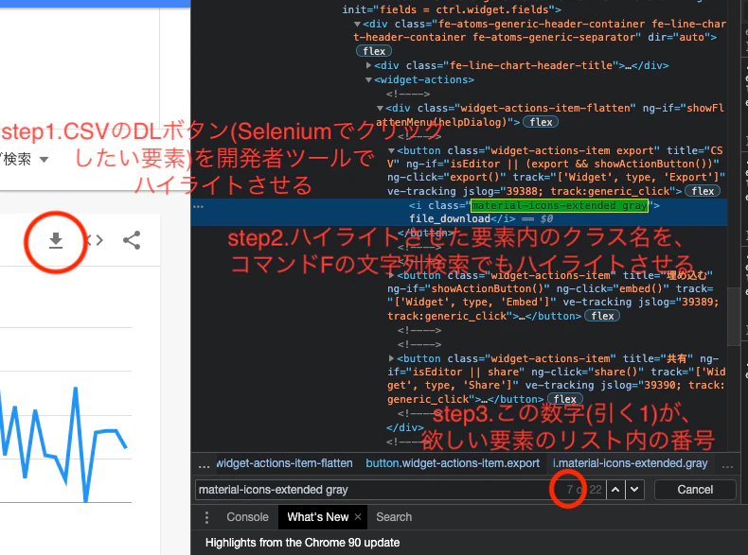Click the share icon on chart
Viewport: 748px width, 555px height.
[x=132, y=240]
